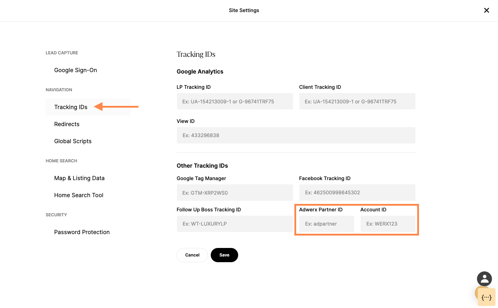Focus the Follow Up Boss Tracking ID field

pyautogui.click(x=235, y=224)
